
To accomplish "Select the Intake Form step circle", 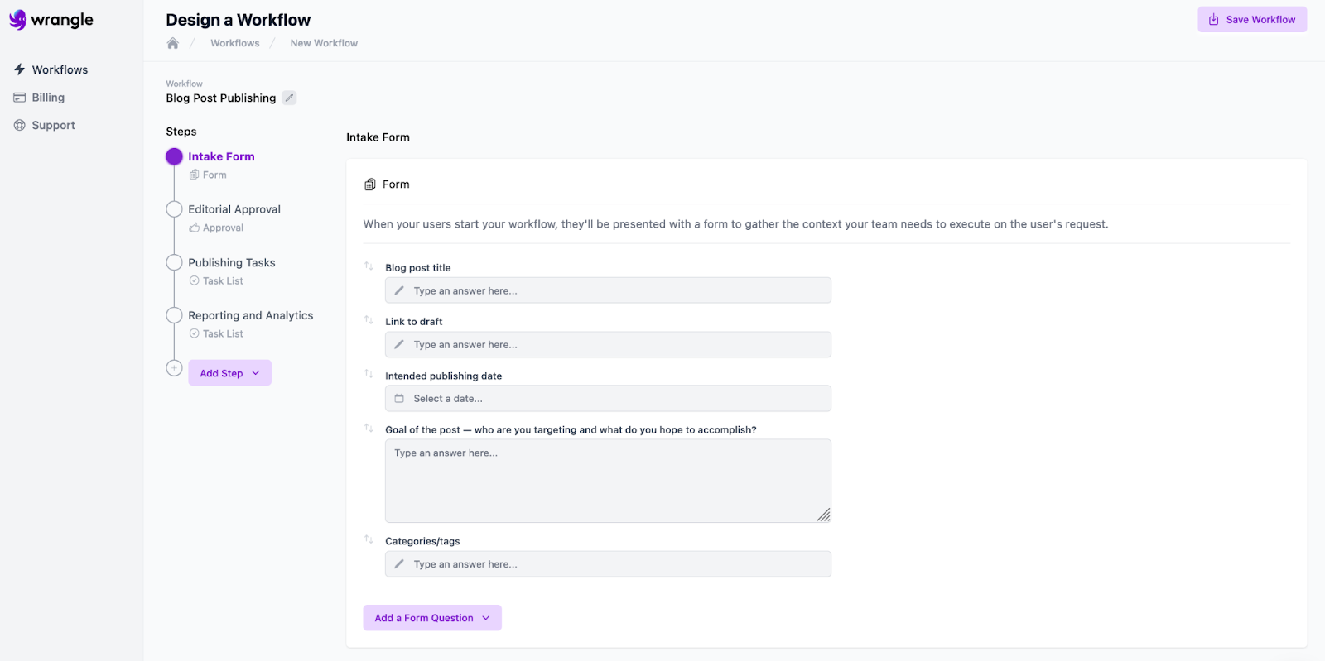I will pyautogui.click(x=174, y=156).
